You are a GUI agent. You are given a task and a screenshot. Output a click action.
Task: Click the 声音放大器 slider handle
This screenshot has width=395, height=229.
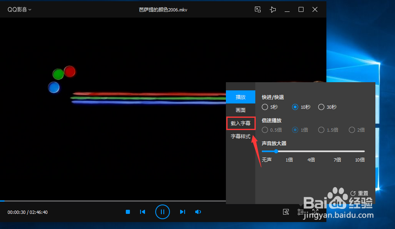[x=276, y=151]
